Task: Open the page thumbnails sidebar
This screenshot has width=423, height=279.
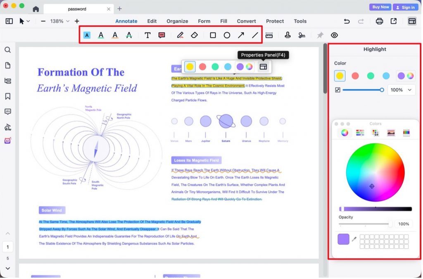Action: pyautogui.click(x=8, y=65)
